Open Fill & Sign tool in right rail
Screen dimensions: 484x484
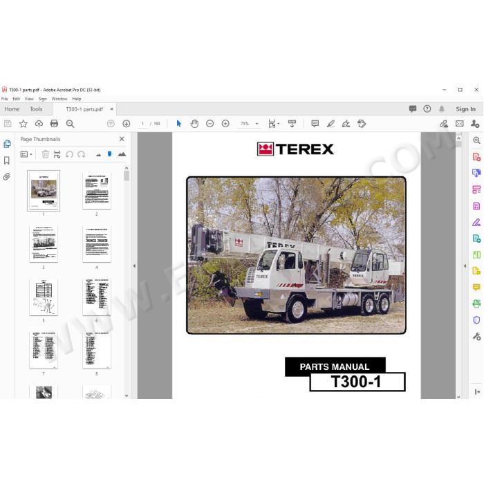pyautogui.click(x=476, y=222)
